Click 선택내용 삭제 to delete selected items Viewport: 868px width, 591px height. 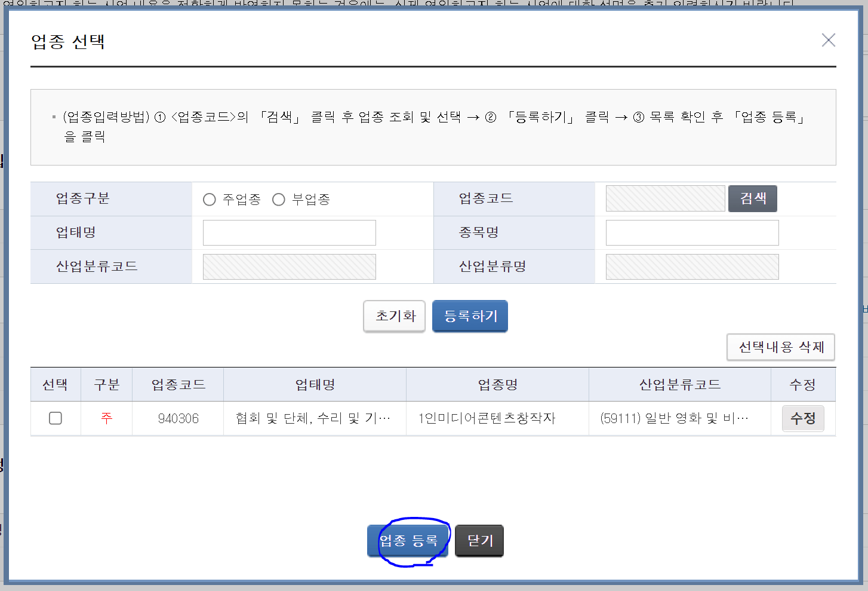(x=781, y=347)
